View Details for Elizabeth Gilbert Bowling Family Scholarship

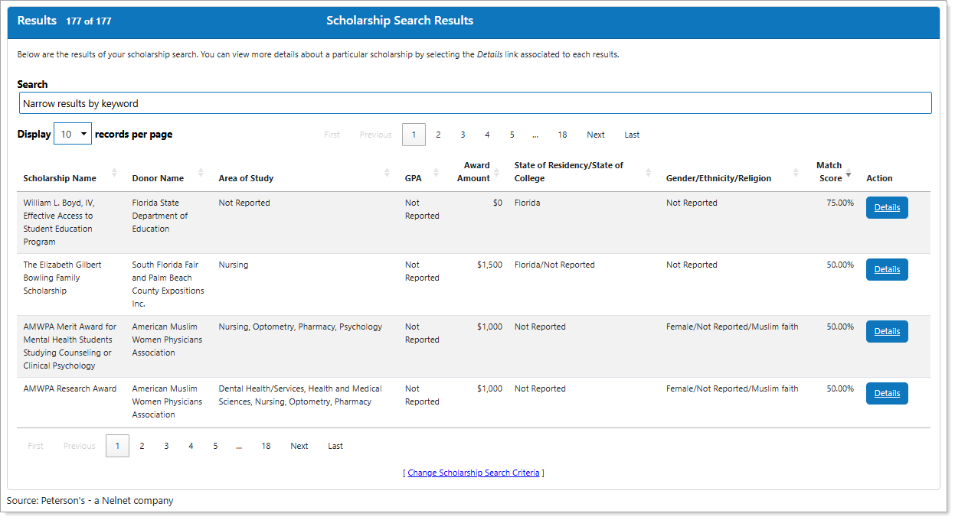tap(887, 269)
